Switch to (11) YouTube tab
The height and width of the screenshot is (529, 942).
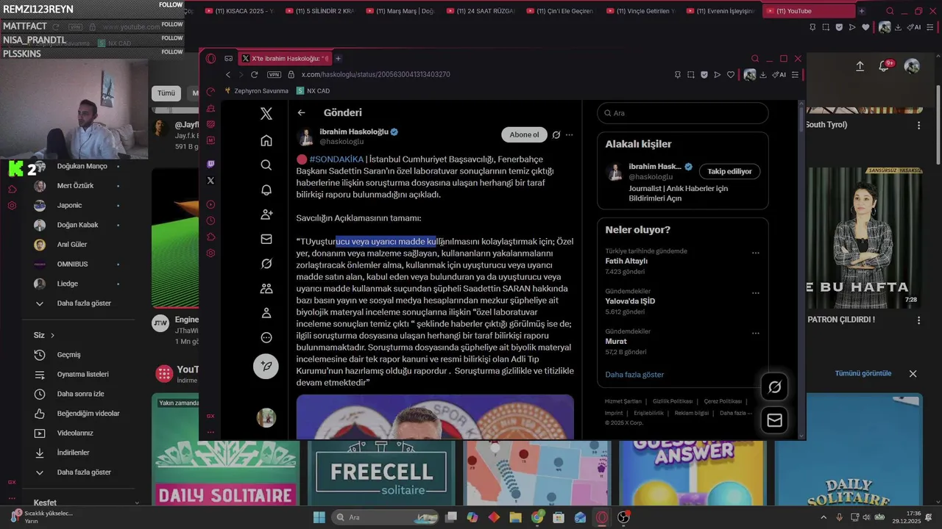809,11
